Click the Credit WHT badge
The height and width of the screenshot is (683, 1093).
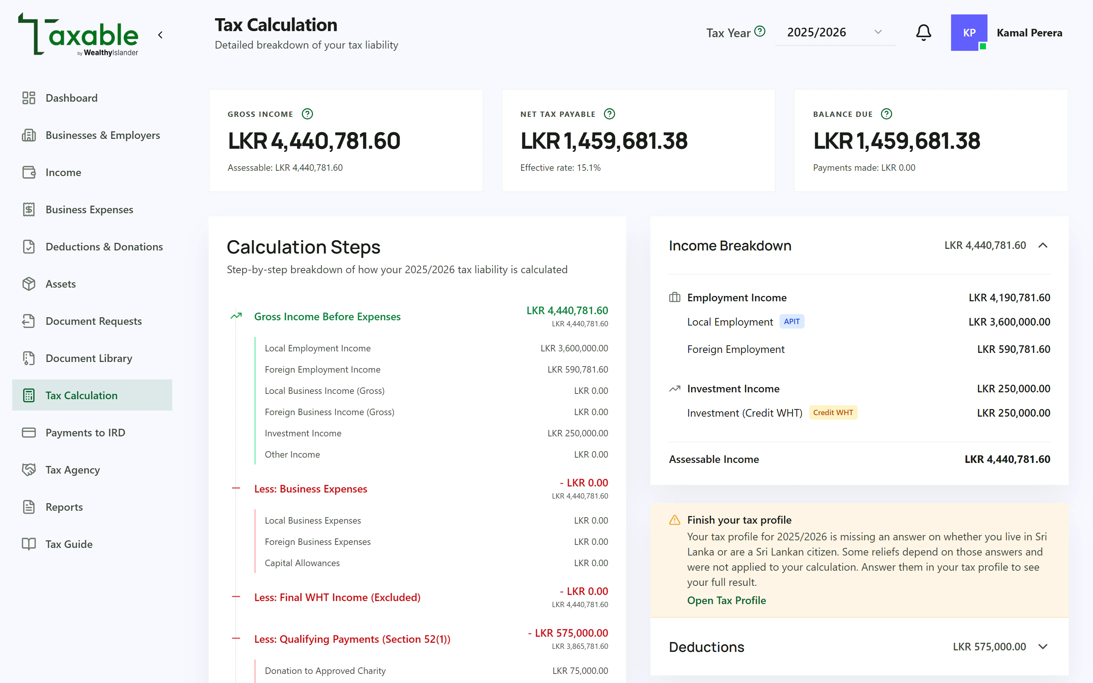(x=833, y=412)
